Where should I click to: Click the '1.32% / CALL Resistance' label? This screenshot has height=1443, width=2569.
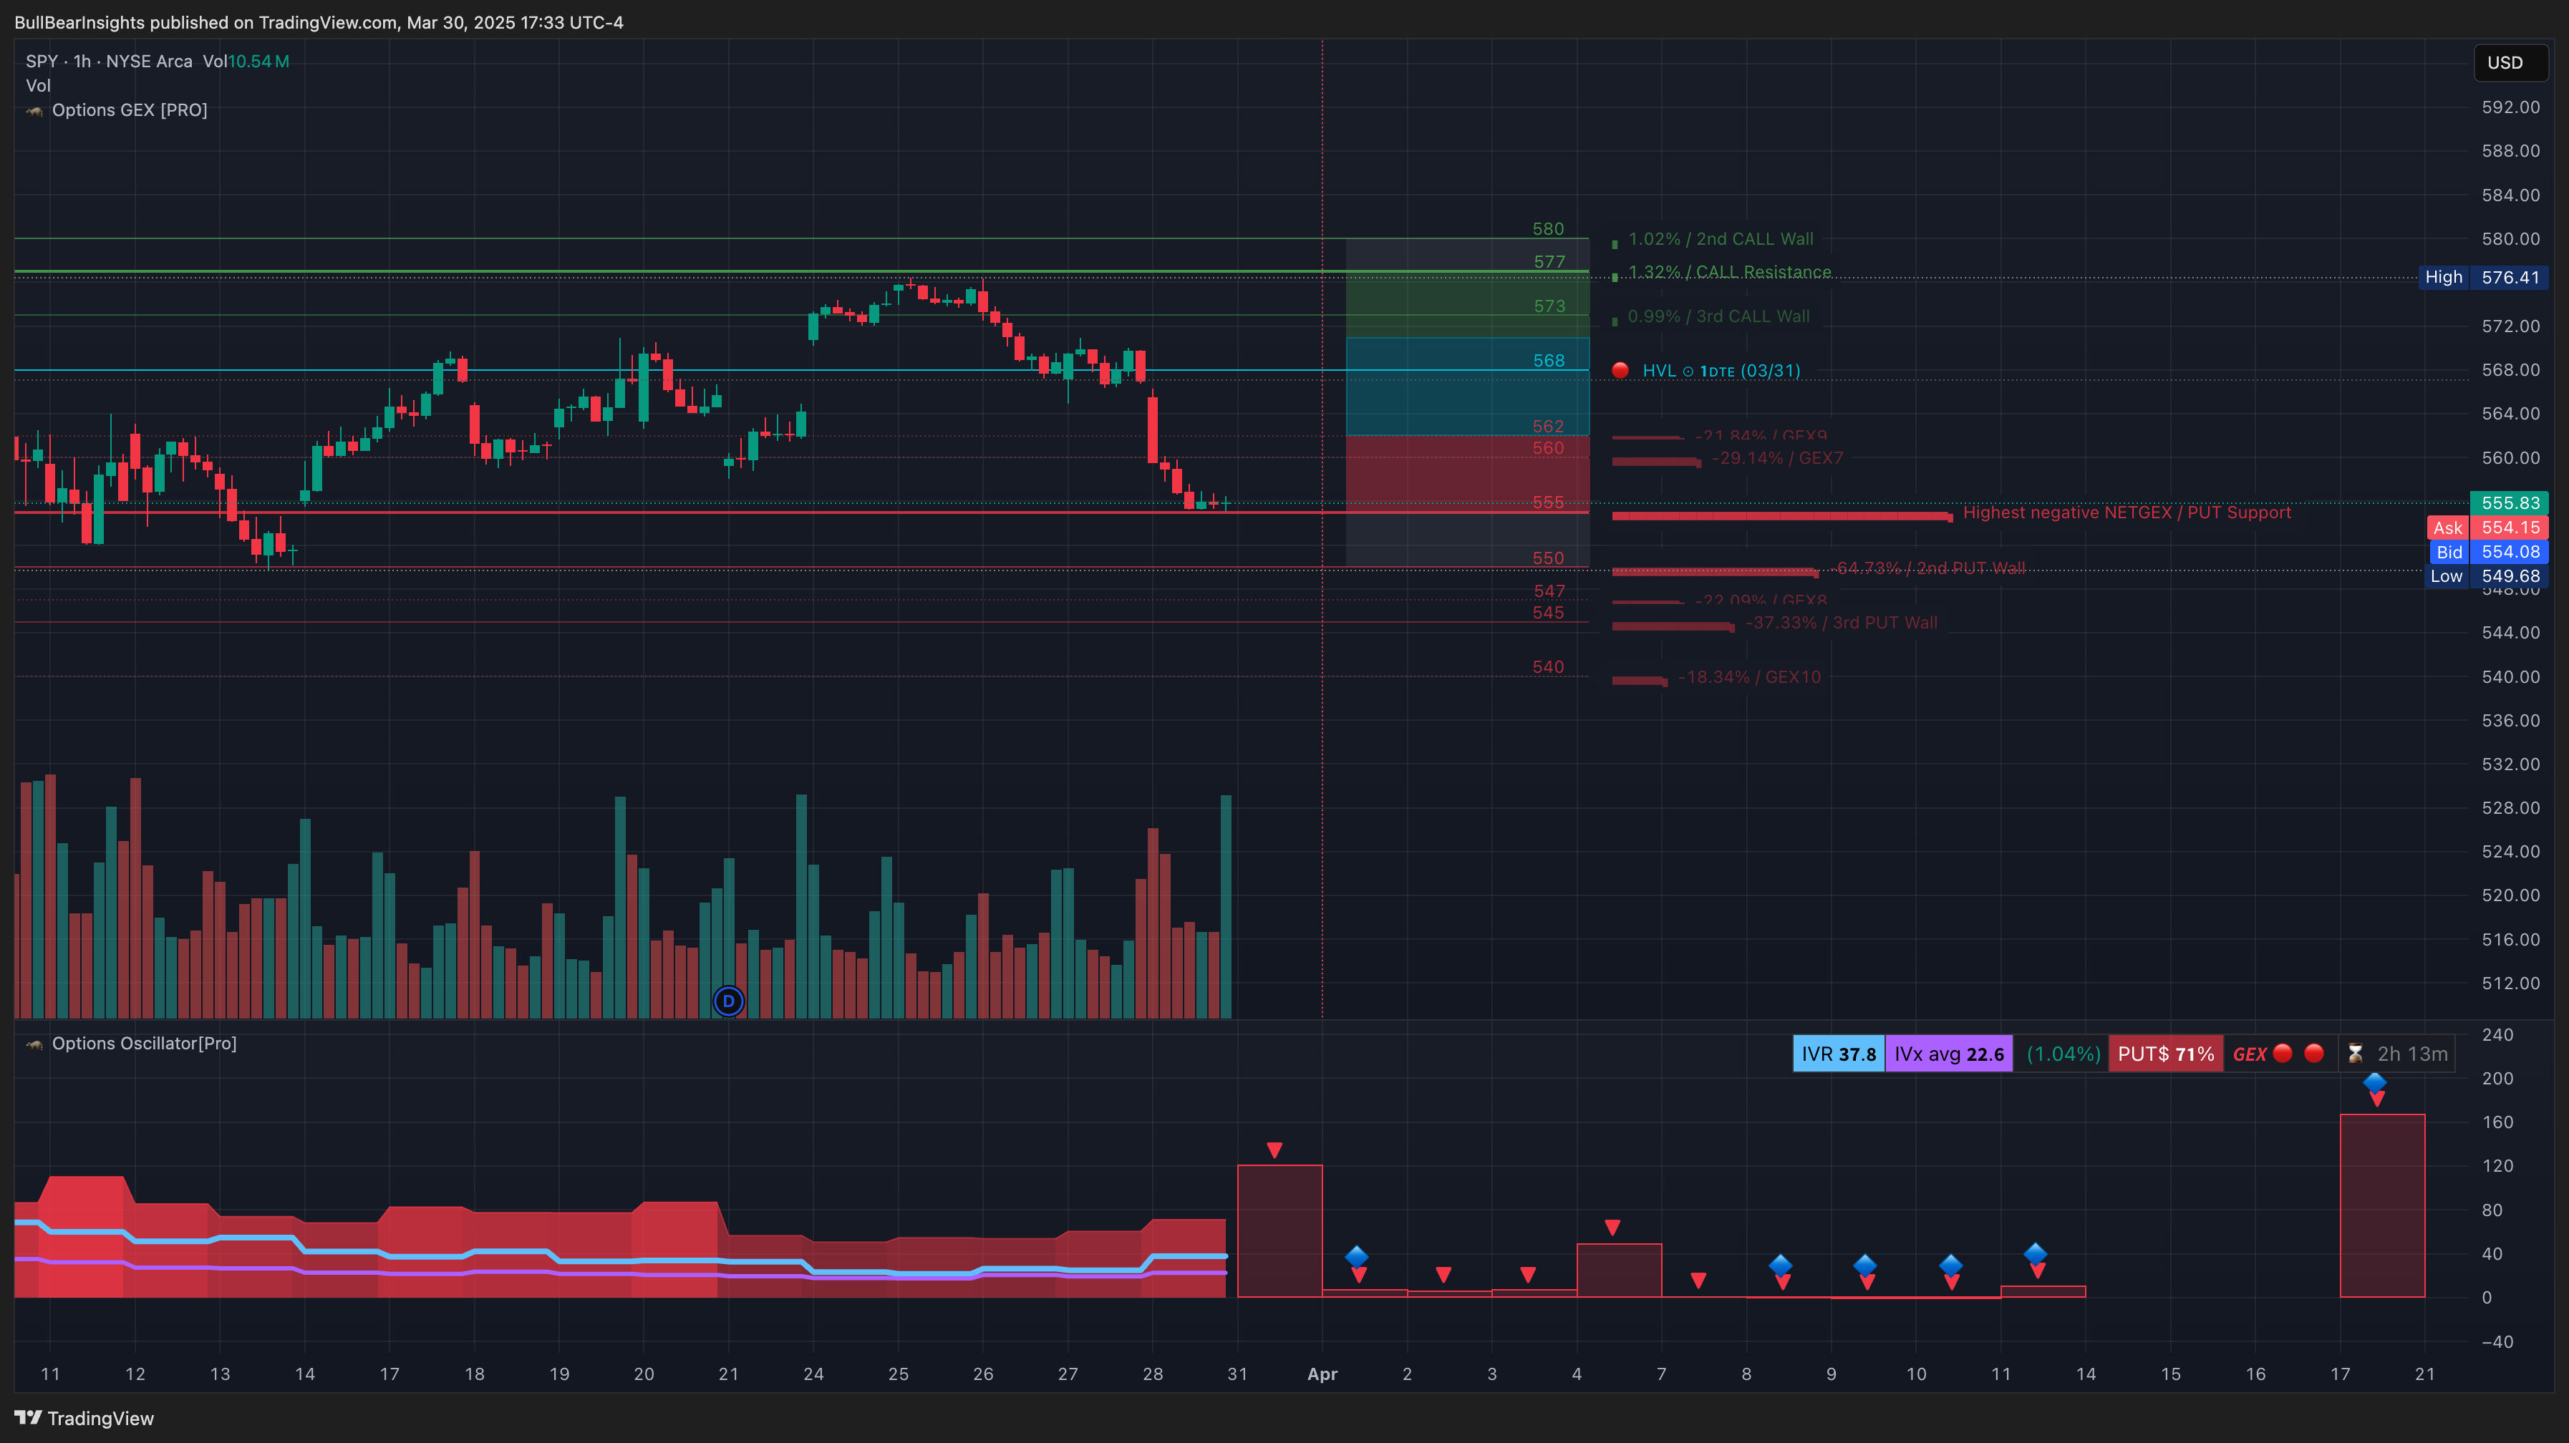coord(1731,272)
